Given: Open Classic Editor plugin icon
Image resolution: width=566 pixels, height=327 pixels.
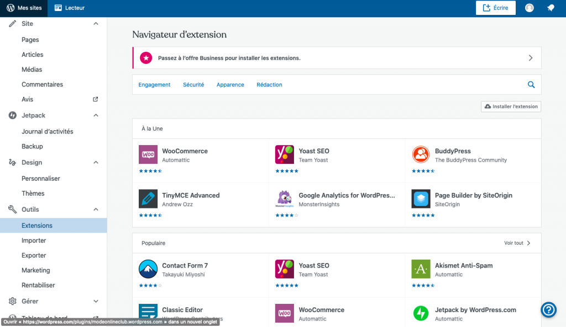Looking at the screenshot, I should pos(148,313).
